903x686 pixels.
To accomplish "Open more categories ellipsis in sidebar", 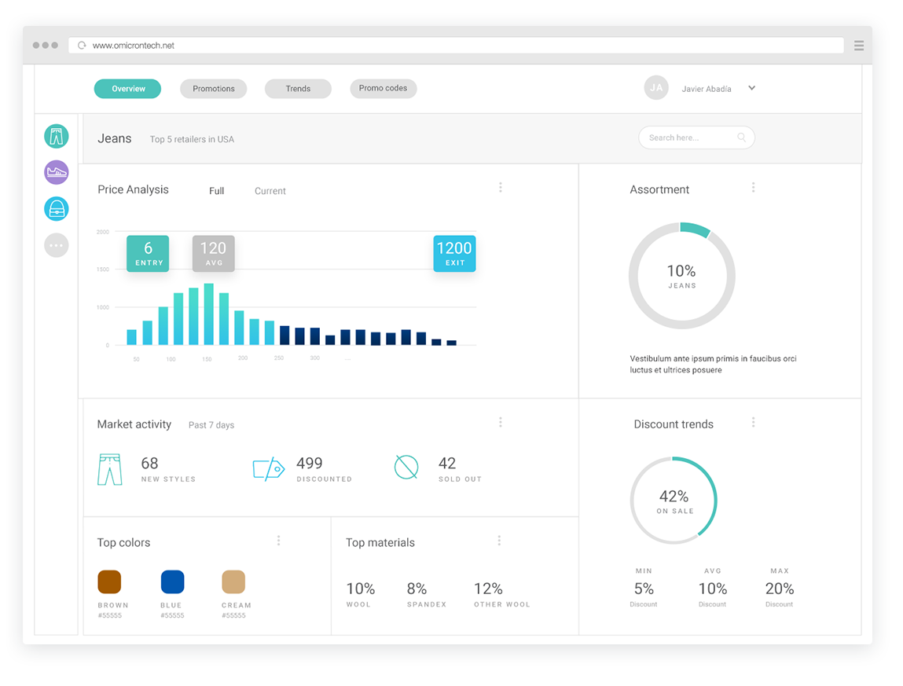I will click(x=56, y=245).
